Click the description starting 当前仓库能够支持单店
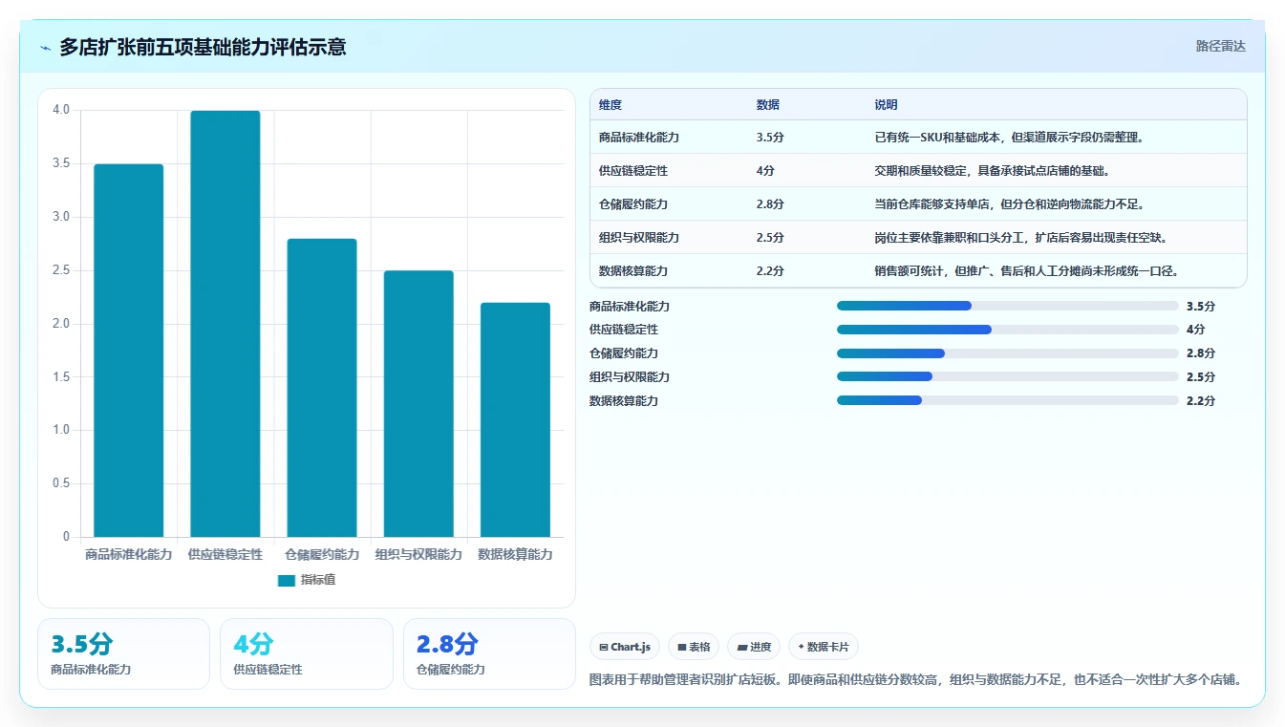 tap(1010, 204)
